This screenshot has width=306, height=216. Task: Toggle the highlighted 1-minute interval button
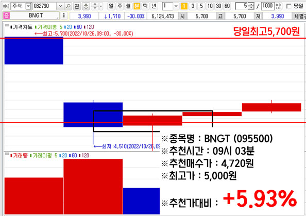pyautogui.click(x=184, y=6)
